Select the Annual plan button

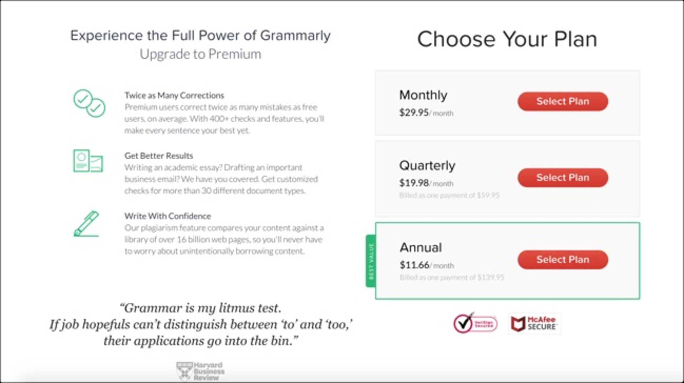(x=563, y=260)
